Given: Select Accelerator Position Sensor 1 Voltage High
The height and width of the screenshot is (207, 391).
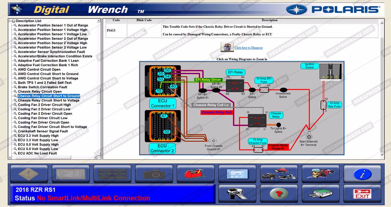Looking at the screenshot, I should click(52, 30).
